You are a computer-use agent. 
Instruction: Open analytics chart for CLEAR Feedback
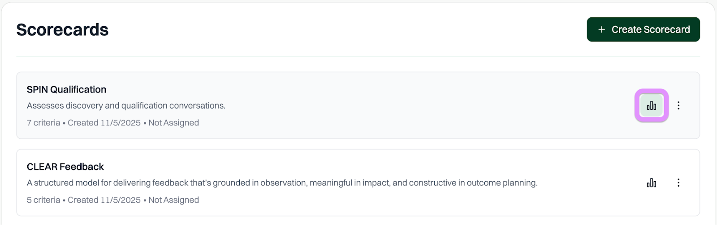pos(651,183)
